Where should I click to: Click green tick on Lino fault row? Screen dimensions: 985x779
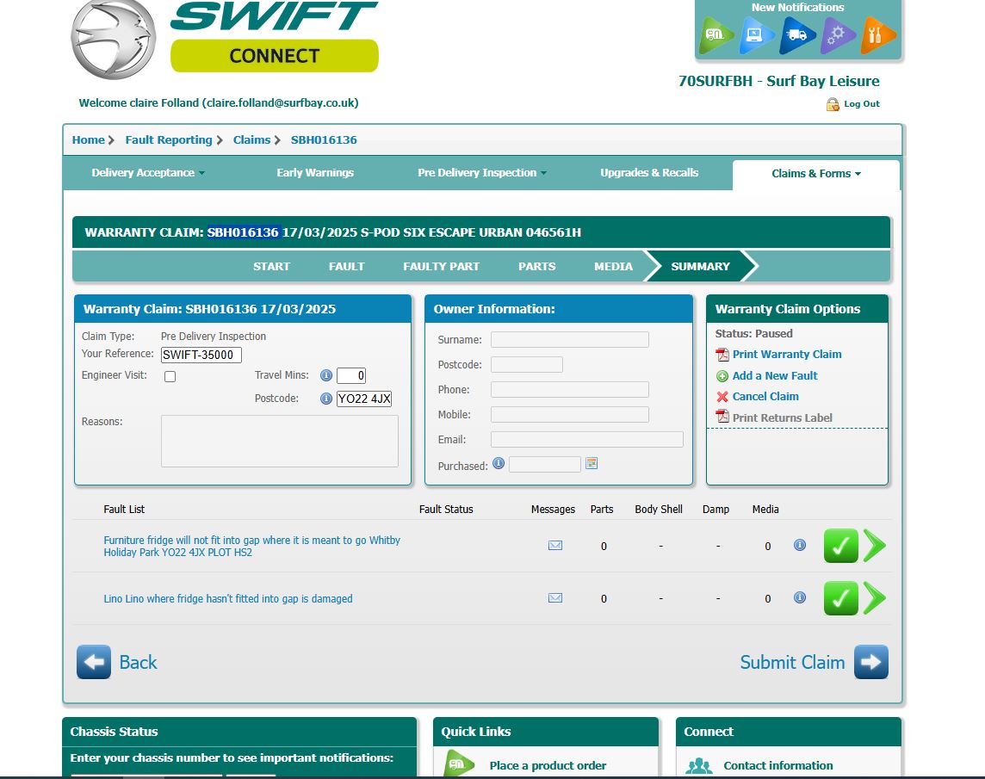click(x=841, y=598)
